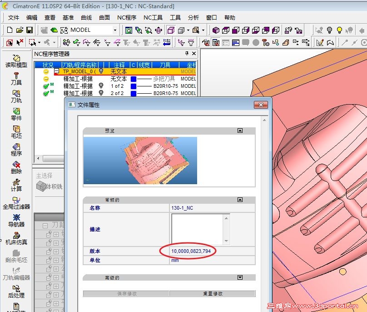Click green check status of '2 of 2' row
The width and height of the screenshot is (367, 312).
coord(46,93)
